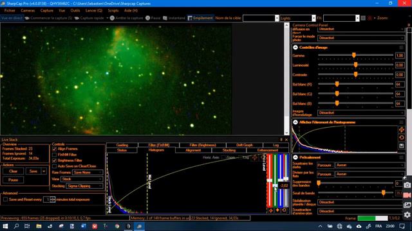Click the grey square icon beside FX dropdown
The width and height of the screenshot is (412, 231).
point(363,18)
